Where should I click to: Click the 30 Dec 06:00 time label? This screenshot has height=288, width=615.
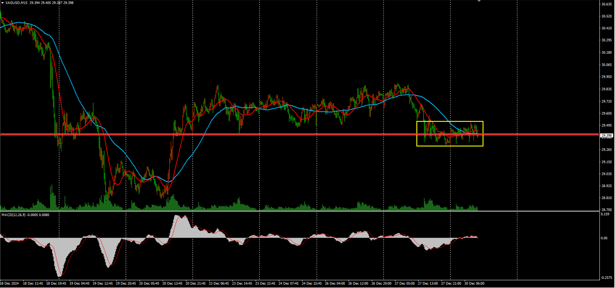point(474,284)
